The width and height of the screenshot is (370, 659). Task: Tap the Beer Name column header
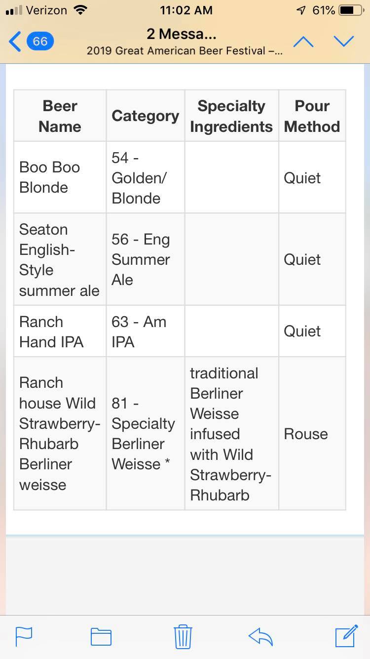pyautogui.click(x=60, y=116)
